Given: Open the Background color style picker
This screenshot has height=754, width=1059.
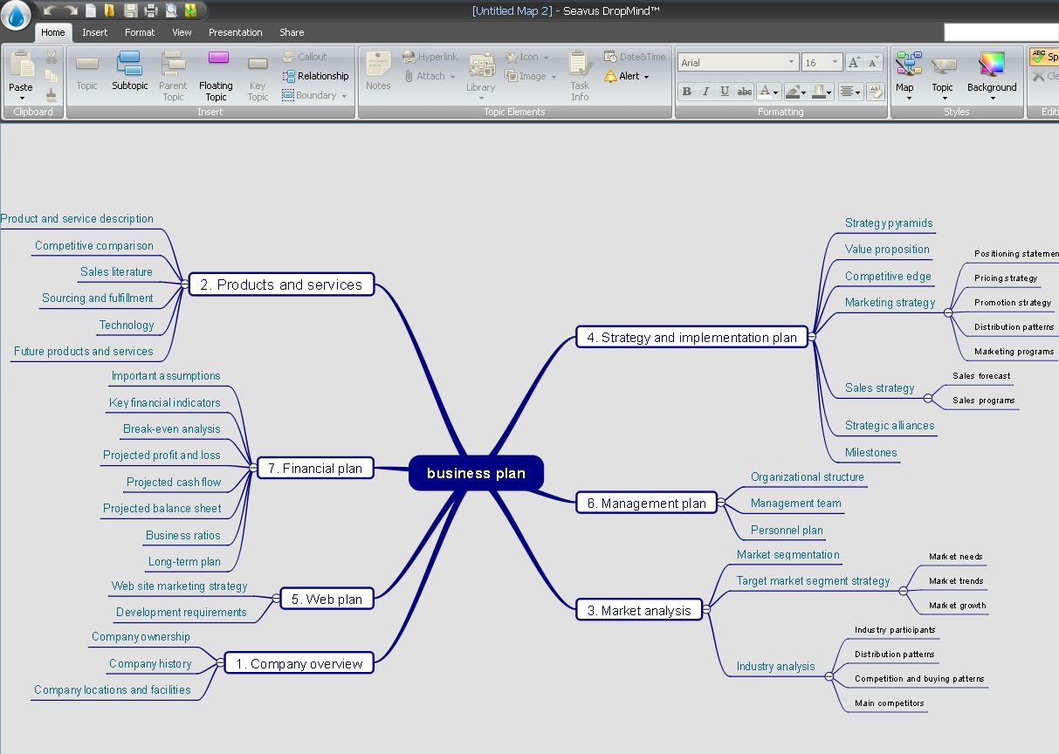Looking at the screenshot, I should pos(992,75).
